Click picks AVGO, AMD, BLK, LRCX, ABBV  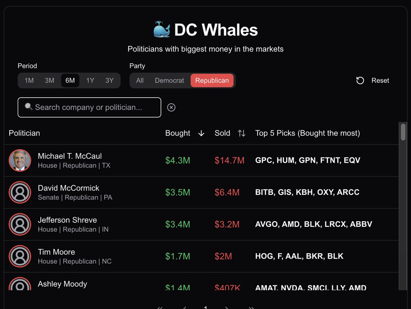click(314, 224)
